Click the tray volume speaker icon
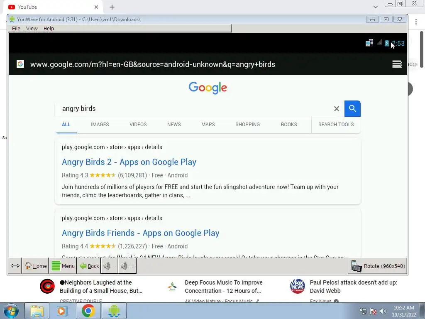This screenshot has width=425, height=319. point(383,311)
